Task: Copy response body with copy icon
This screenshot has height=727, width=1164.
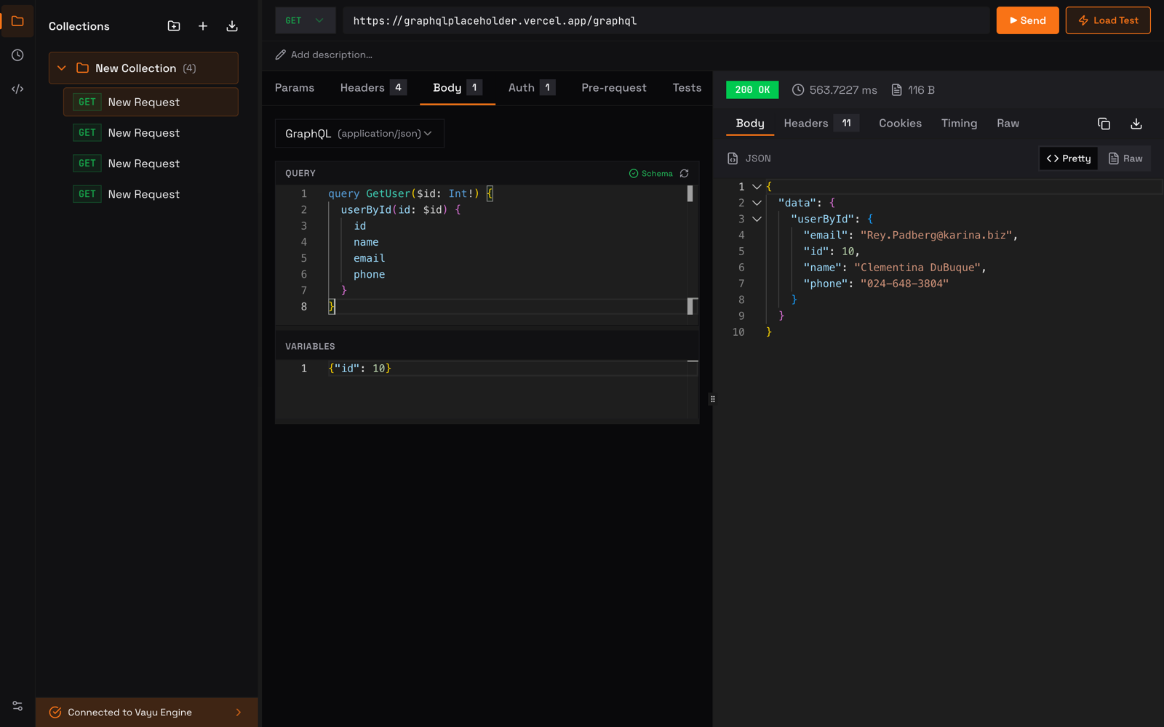Action: (x=1104, y=124)
